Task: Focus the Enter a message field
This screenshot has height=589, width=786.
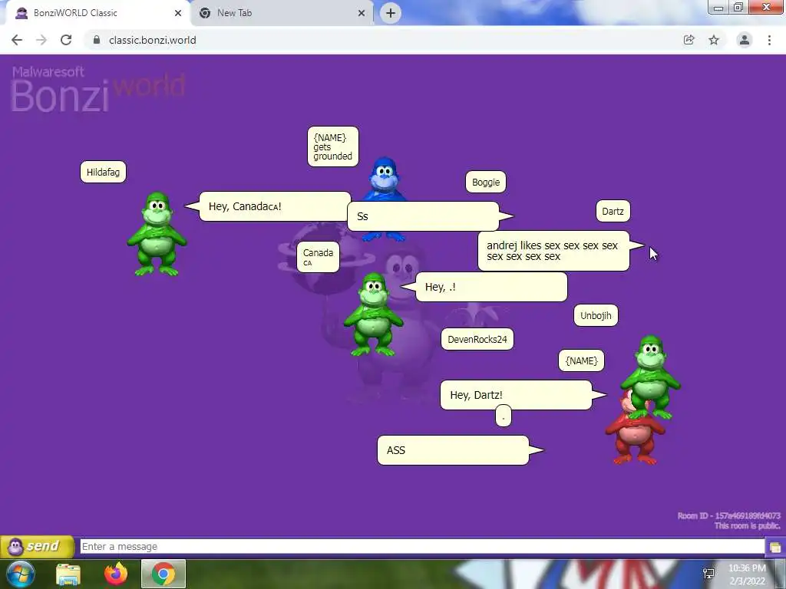Action: coord(422,546)
